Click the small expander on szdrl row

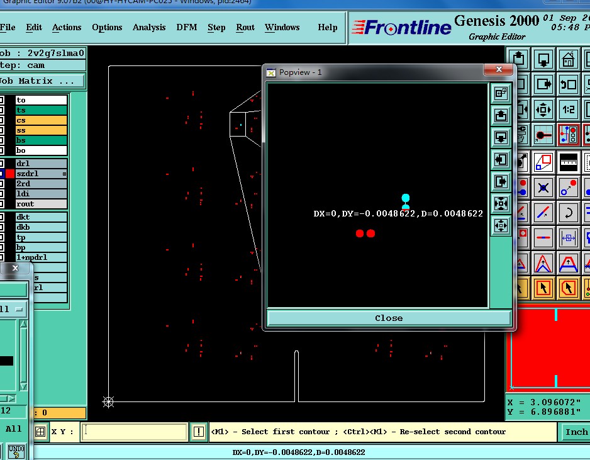click(x=64, y=174)
